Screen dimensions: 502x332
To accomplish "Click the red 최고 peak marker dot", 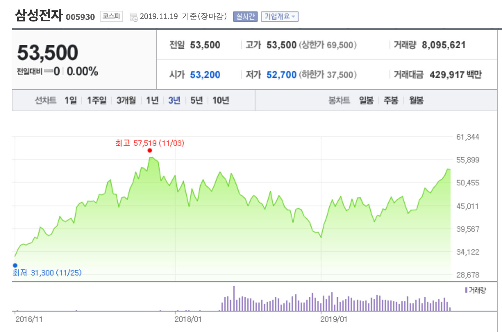I will click(x=150, y=150).
